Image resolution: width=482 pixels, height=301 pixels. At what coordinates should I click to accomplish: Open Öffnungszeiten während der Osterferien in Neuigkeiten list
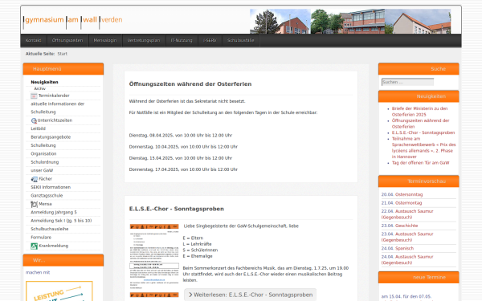click(420, 124)
